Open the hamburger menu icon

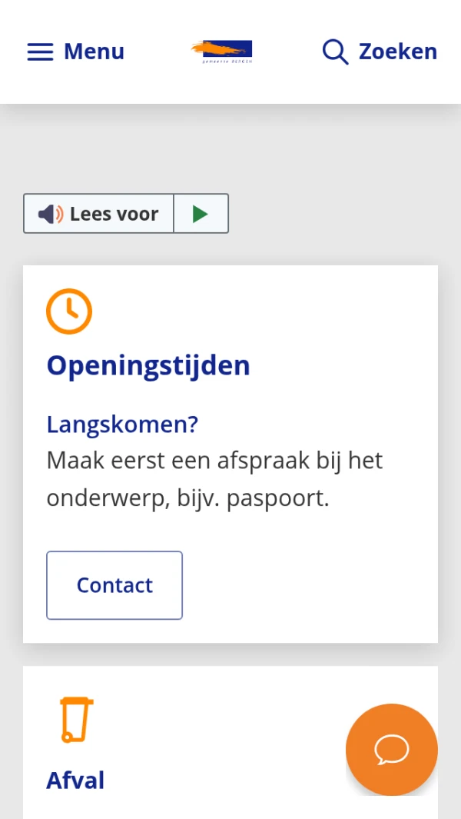(x=40, y=52)
